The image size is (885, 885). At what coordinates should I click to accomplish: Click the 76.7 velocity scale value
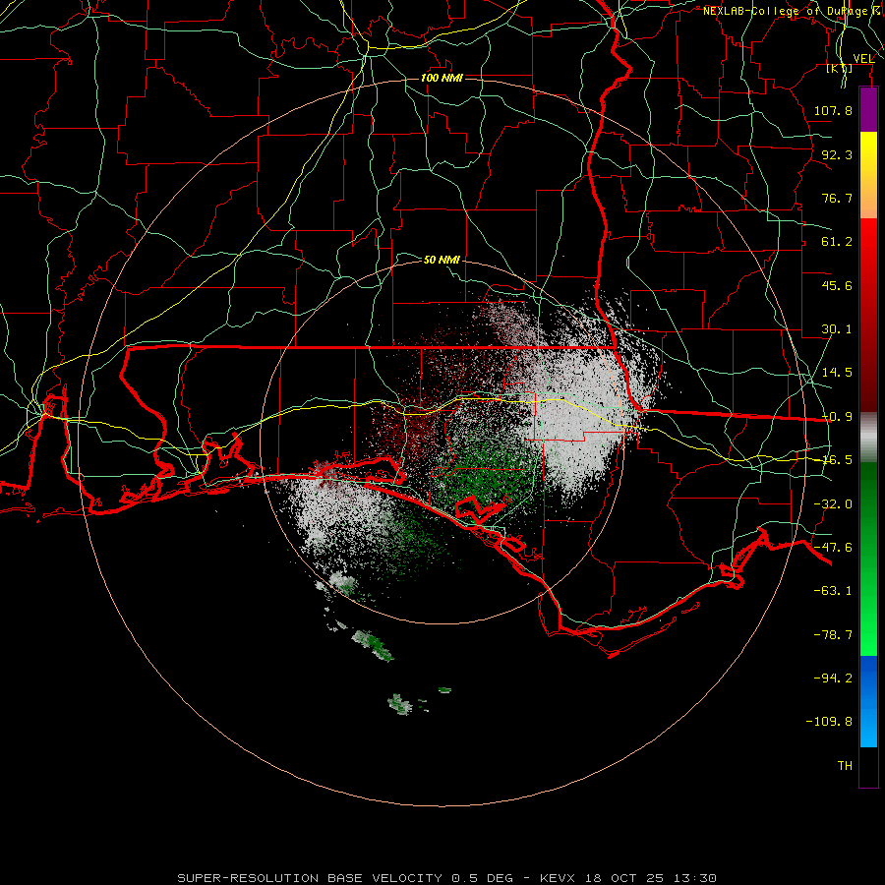point(837,198)
